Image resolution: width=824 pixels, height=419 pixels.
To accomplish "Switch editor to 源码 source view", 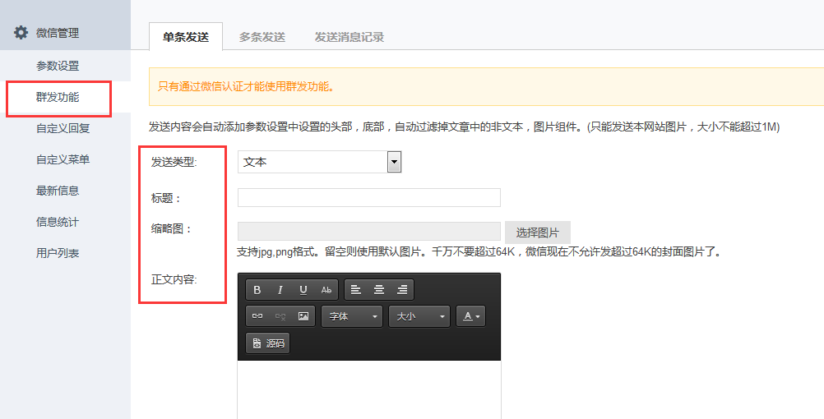I will tap(268, 343).
